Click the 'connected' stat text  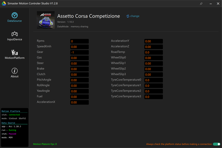tap(14, 115)
